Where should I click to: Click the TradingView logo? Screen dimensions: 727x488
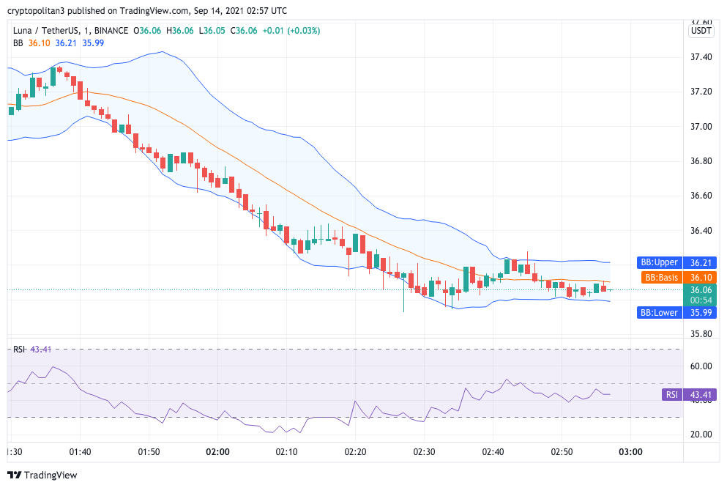pyautogui.click(x=42, y=475)
